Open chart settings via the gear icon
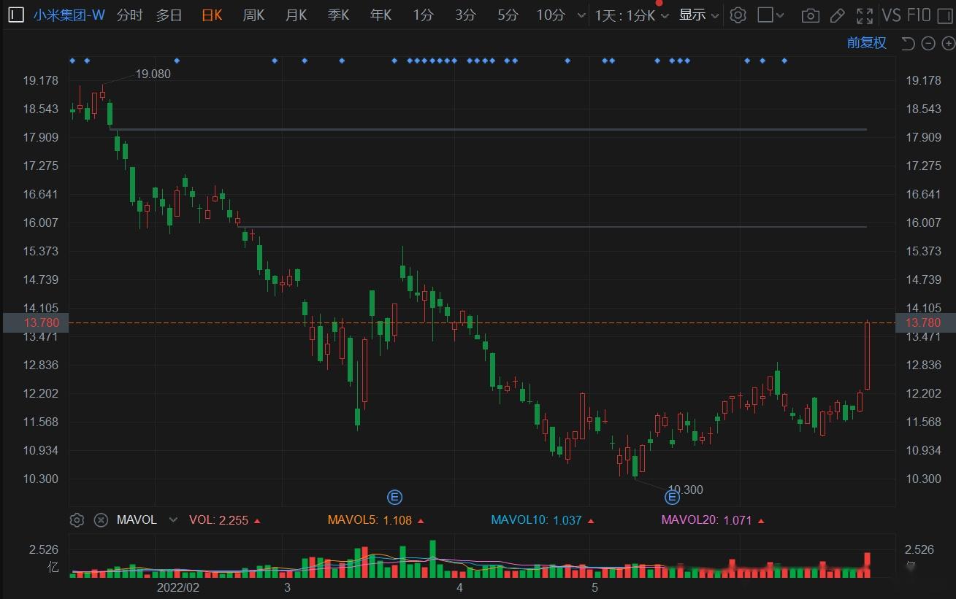956x599 pixels. (x=738, y=15)
